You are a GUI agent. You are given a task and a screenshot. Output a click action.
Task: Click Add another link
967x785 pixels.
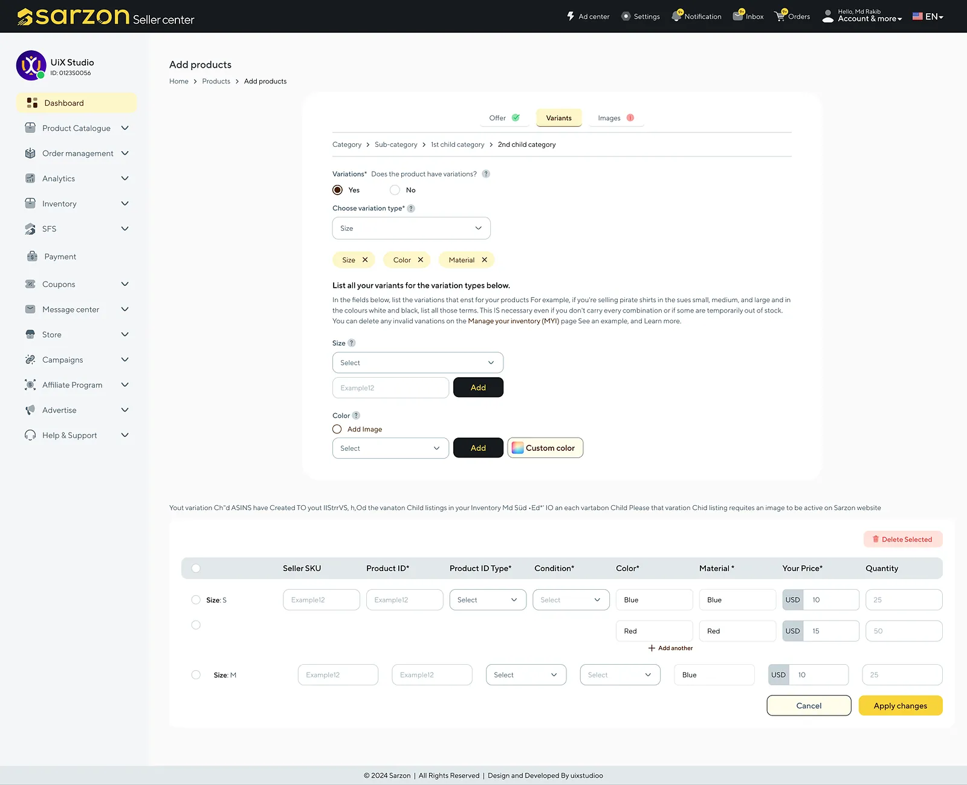670,648
